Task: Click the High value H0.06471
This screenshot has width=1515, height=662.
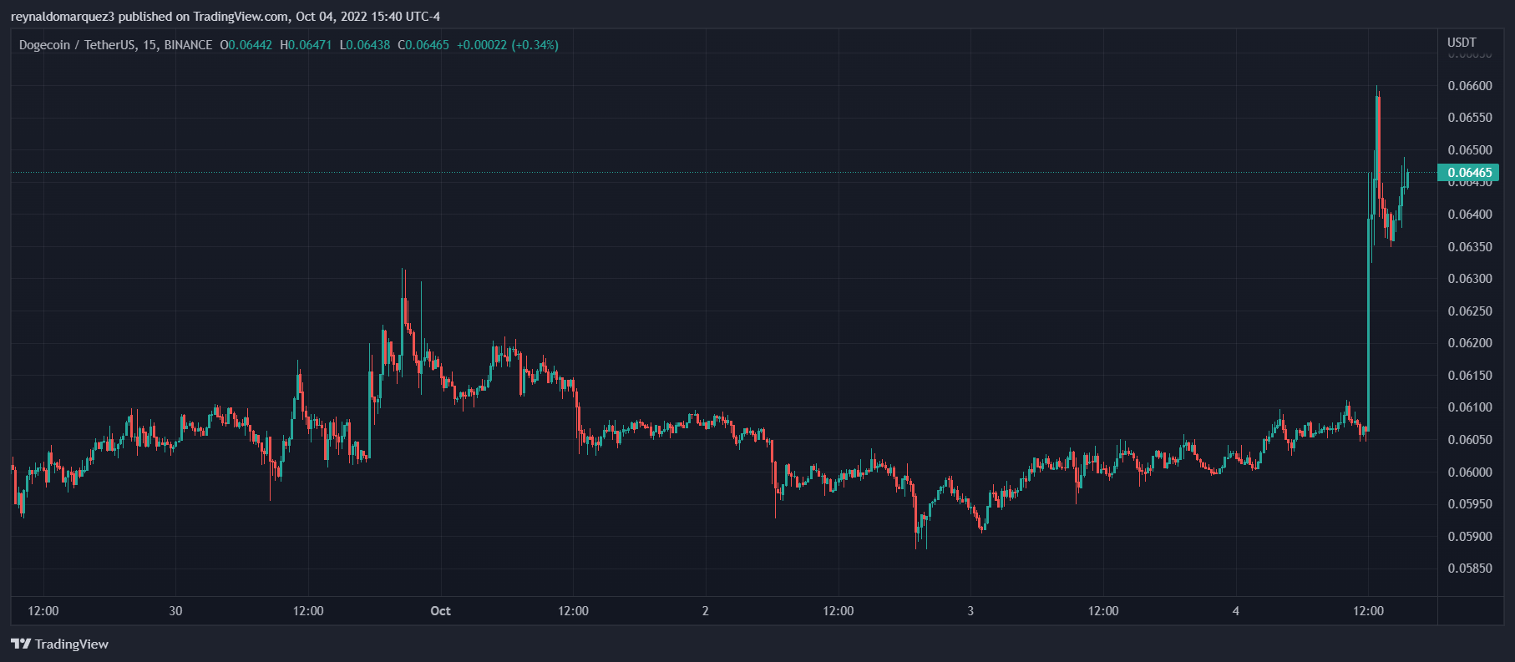Action: coord(306,45)
